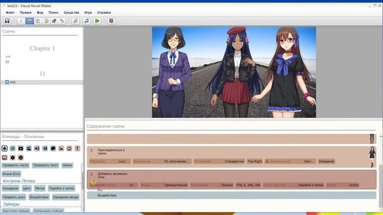Add a Бездействие command from the panel

(x=39, y=197)
